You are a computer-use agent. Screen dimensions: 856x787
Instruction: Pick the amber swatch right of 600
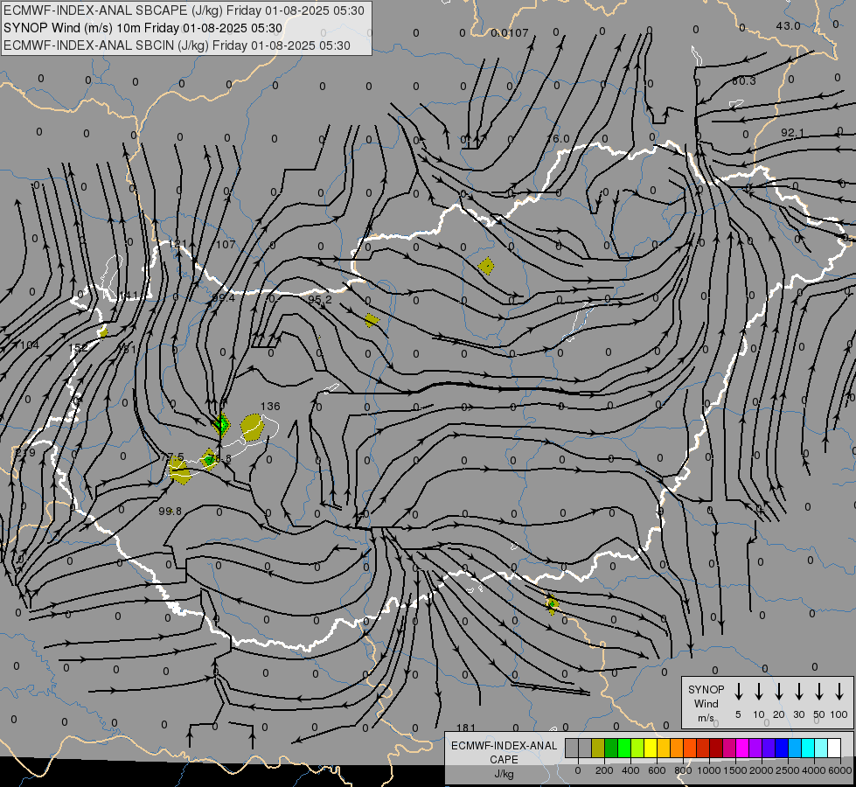pyautogui.click(x=664, y=748)
